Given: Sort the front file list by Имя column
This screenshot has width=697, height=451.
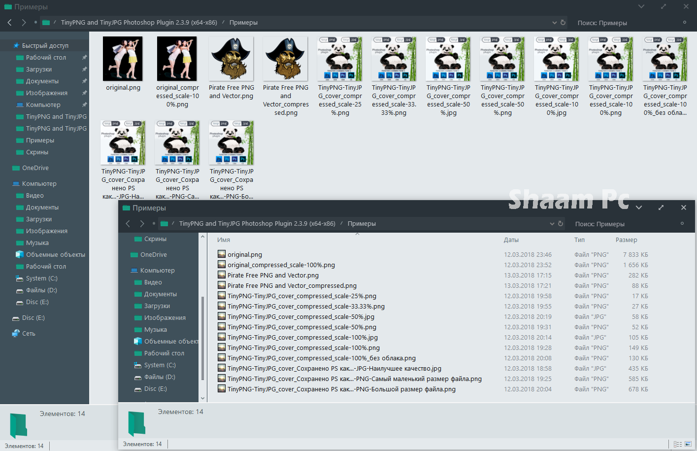Looking at the screenshot, I should (224, 240).
